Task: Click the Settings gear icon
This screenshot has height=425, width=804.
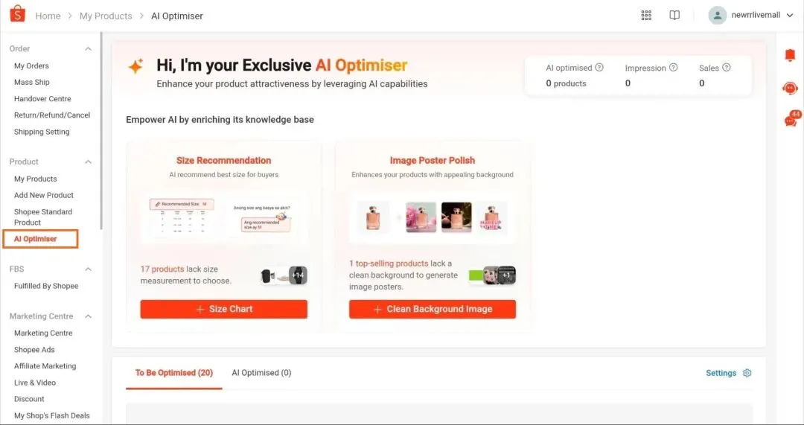Action: pos(747,373)
